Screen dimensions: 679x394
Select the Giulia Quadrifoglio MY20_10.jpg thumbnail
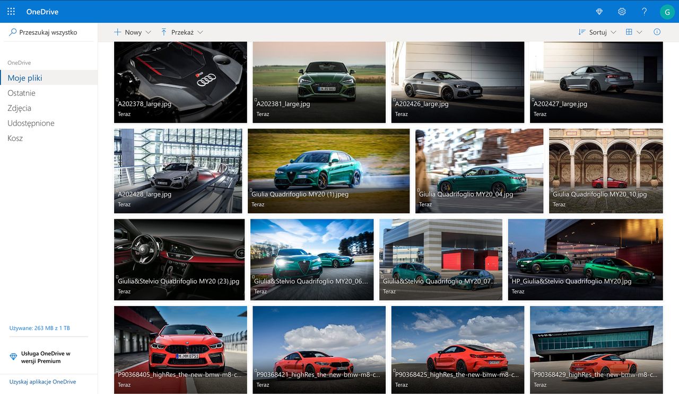[x=606, y=171]
